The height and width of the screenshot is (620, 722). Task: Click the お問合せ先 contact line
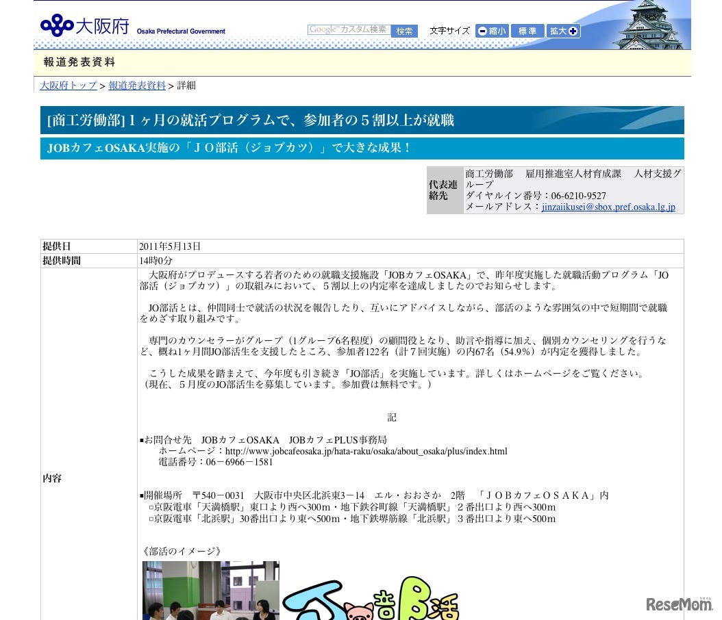[263, 440]
